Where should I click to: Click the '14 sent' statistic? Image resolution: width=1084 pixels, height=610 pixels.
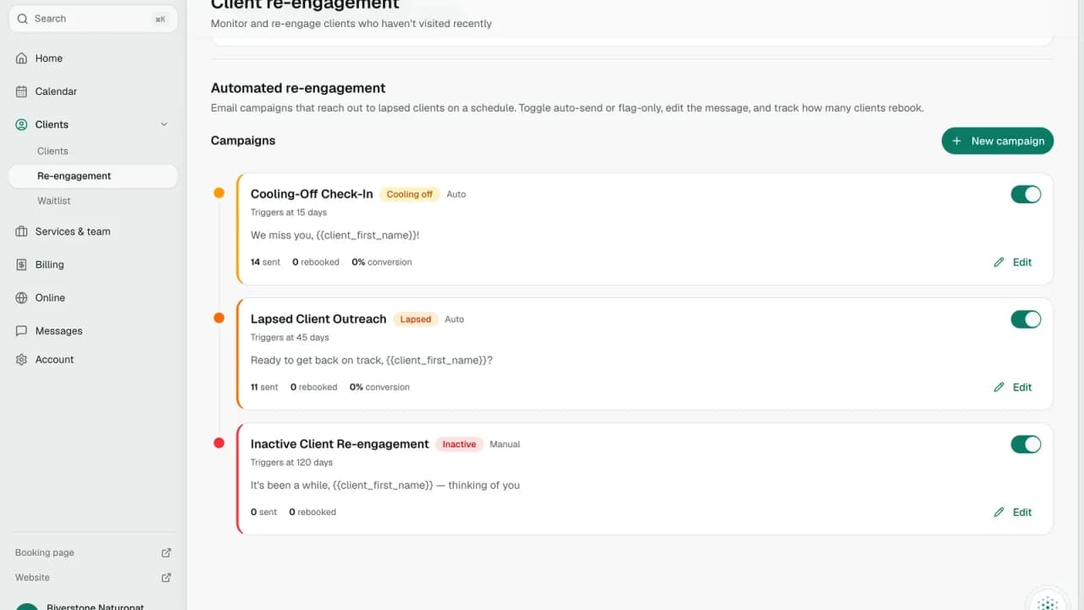265,263
